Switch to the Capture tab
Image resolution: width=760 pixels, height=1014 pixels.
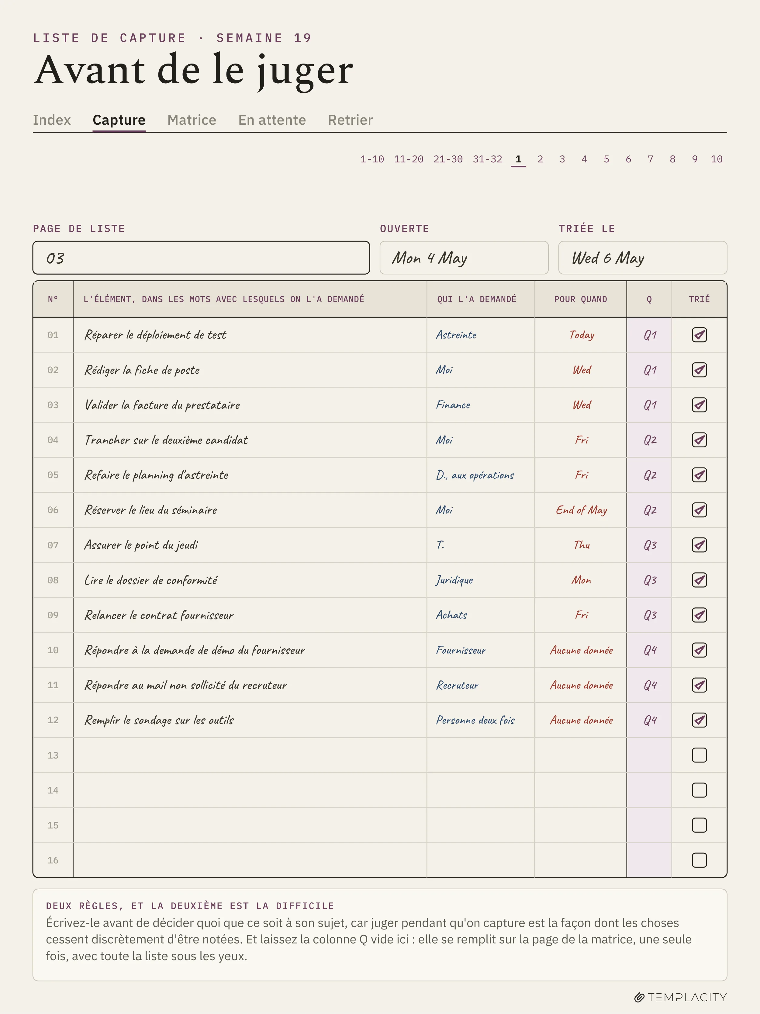pos(119,120)
